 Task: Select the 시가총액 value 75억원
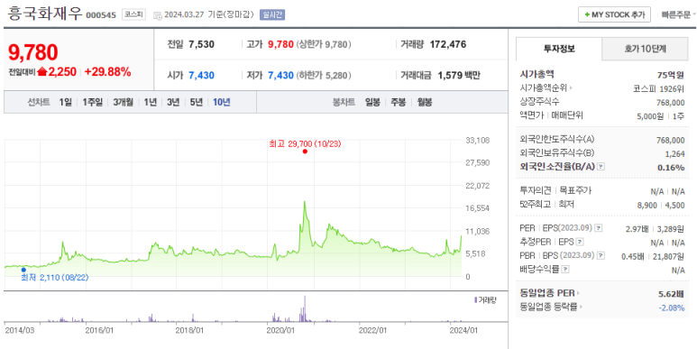(671, 75)
